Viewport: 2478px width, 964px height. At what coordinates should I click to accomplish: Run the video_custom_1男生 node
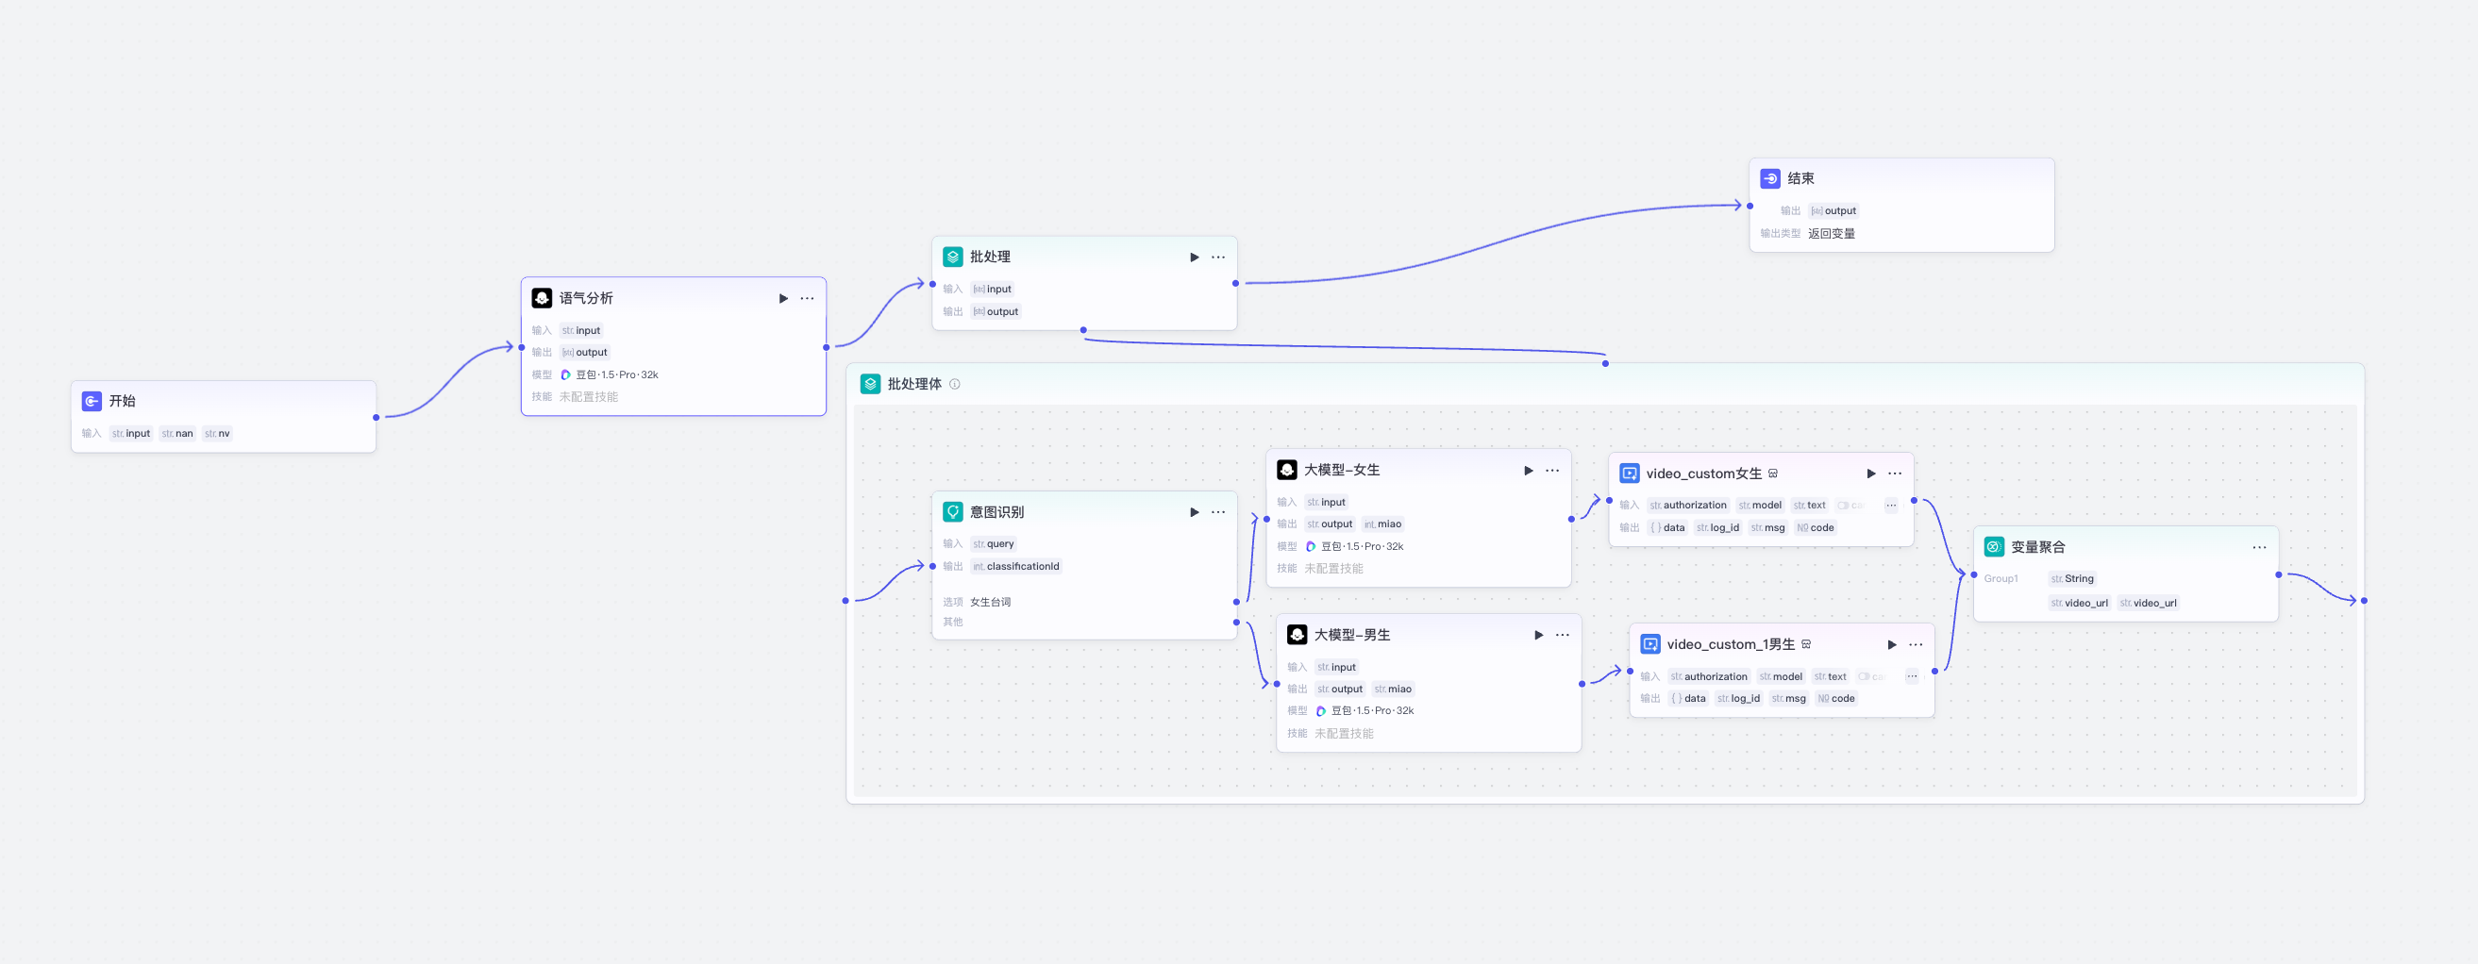[x=1891, y=645]
